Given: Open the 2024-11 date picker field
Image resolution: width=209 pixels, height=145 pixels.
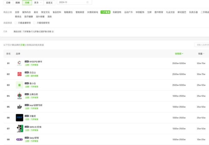Looking at the screenshot, I should [74, 2].
